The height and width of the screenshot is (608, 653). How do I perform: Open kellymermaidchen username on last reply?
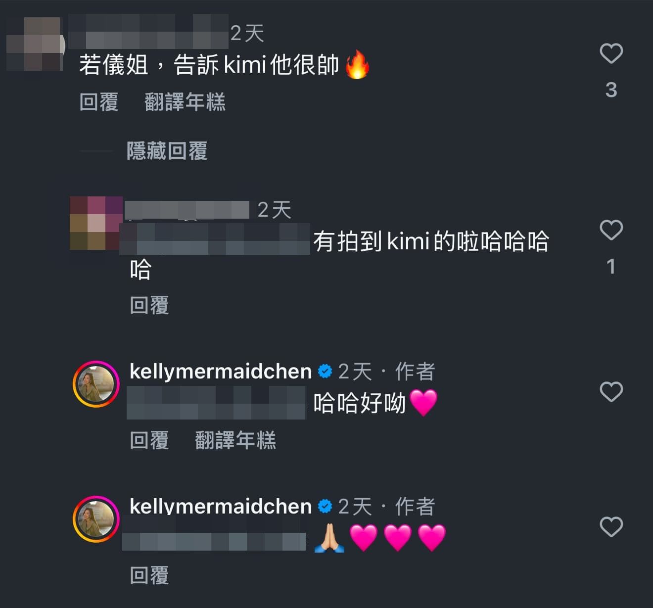[x=221, y=506]
